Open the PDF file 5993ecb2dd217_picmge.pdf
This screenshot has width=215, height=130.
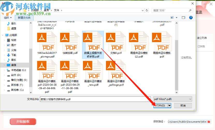click(47, 45)
